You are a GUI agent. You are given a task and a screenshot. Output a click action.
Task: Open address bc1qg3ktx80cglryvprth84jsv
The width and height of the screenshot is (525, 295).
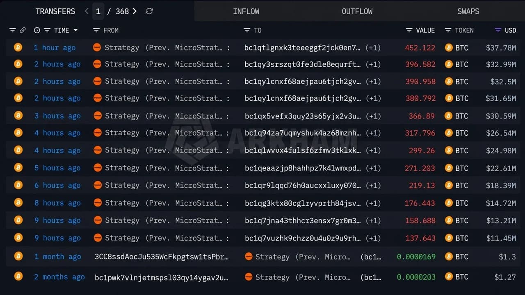(303, 203)
